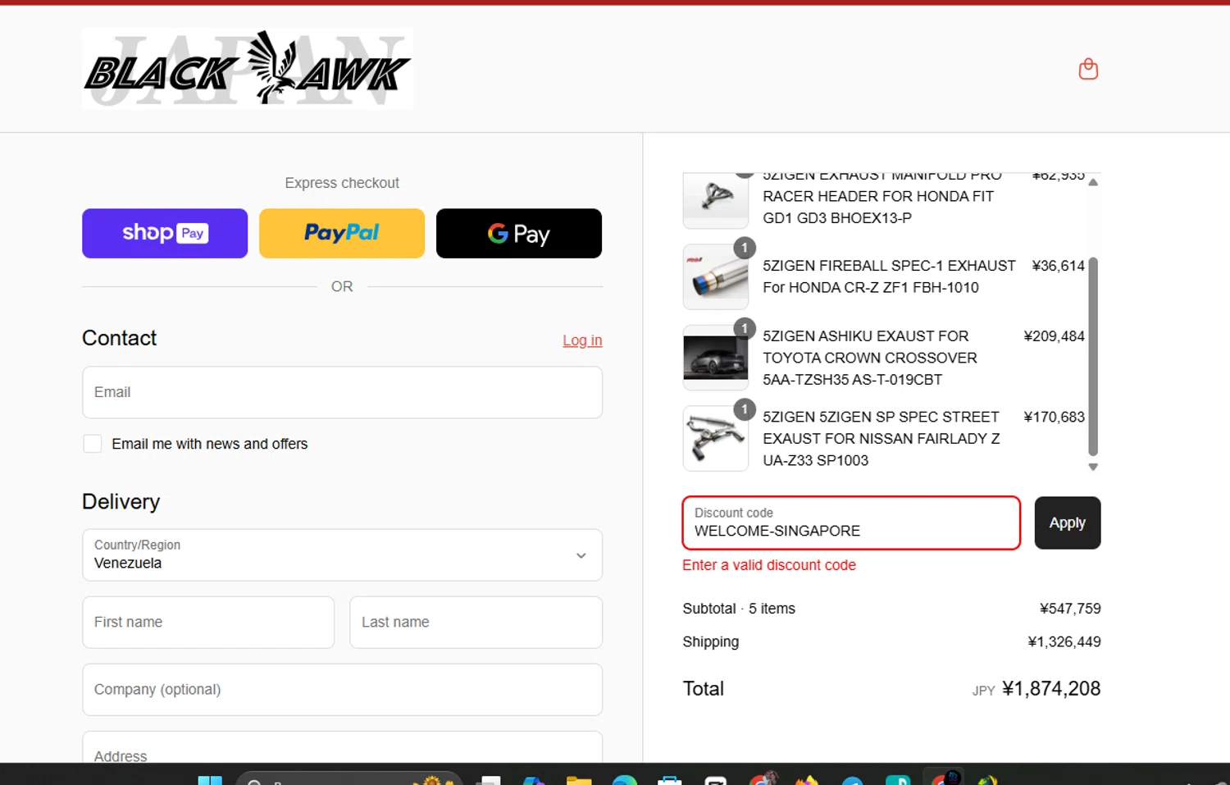The height and width of the screenshot is (785, 1230).
Task: Click the order list scroll down arrow
Action: [1093, 467]
